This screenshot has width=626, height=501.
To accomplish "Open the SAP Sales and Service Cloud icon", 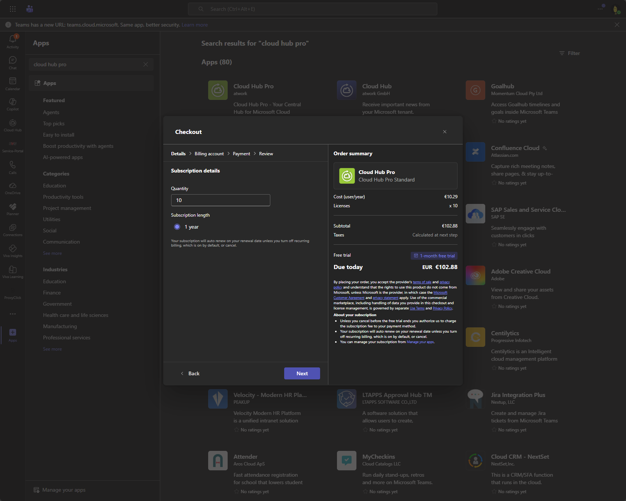I will (x=475, y=214).
